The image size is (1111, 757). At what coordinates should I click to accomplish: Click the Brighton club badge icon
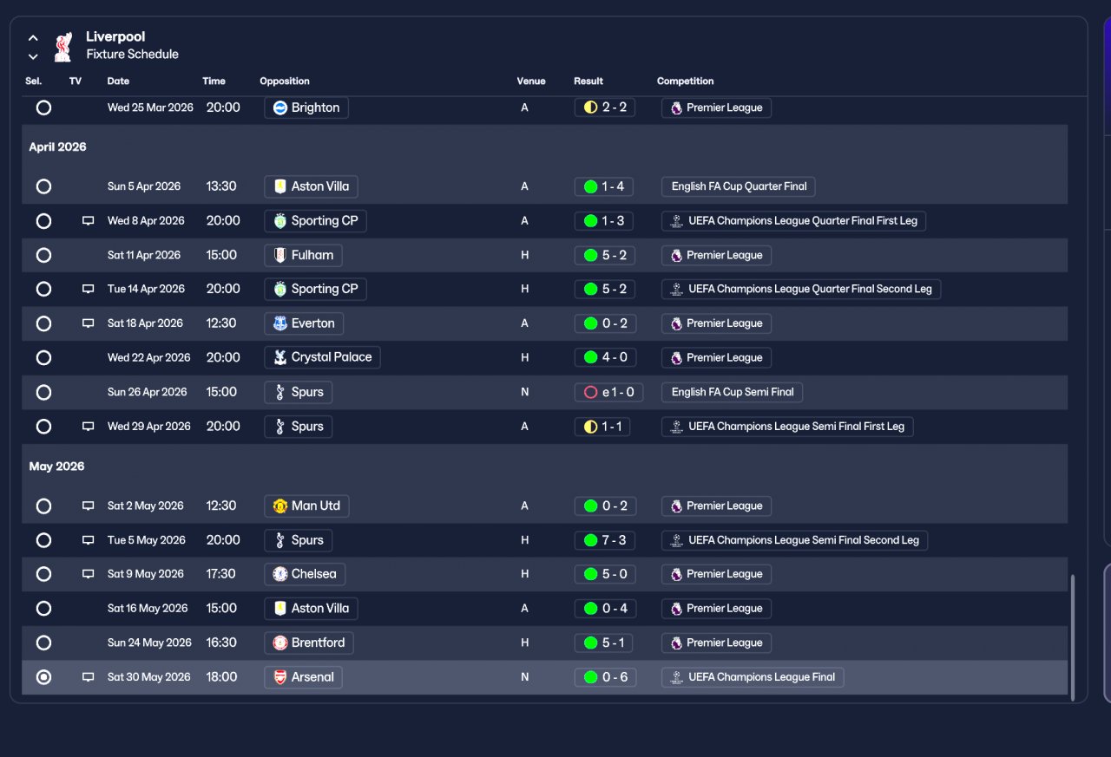click(279, 108)
